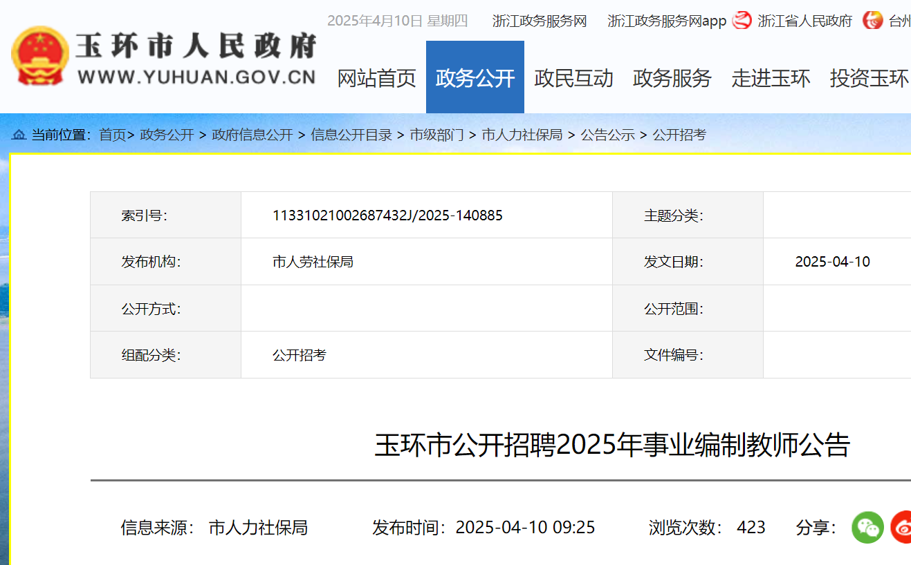Click the national emblem logo

coord(39,56)
